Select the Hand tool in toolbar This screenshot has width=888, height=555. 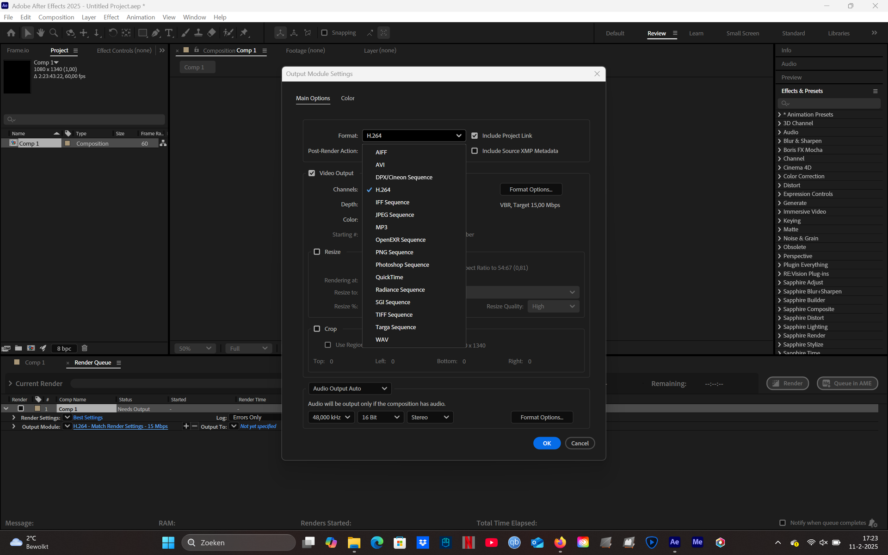tap(41, 33)
